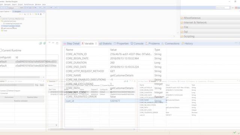
Task: Minimize the sessions view panel
Action: point(53,43)
